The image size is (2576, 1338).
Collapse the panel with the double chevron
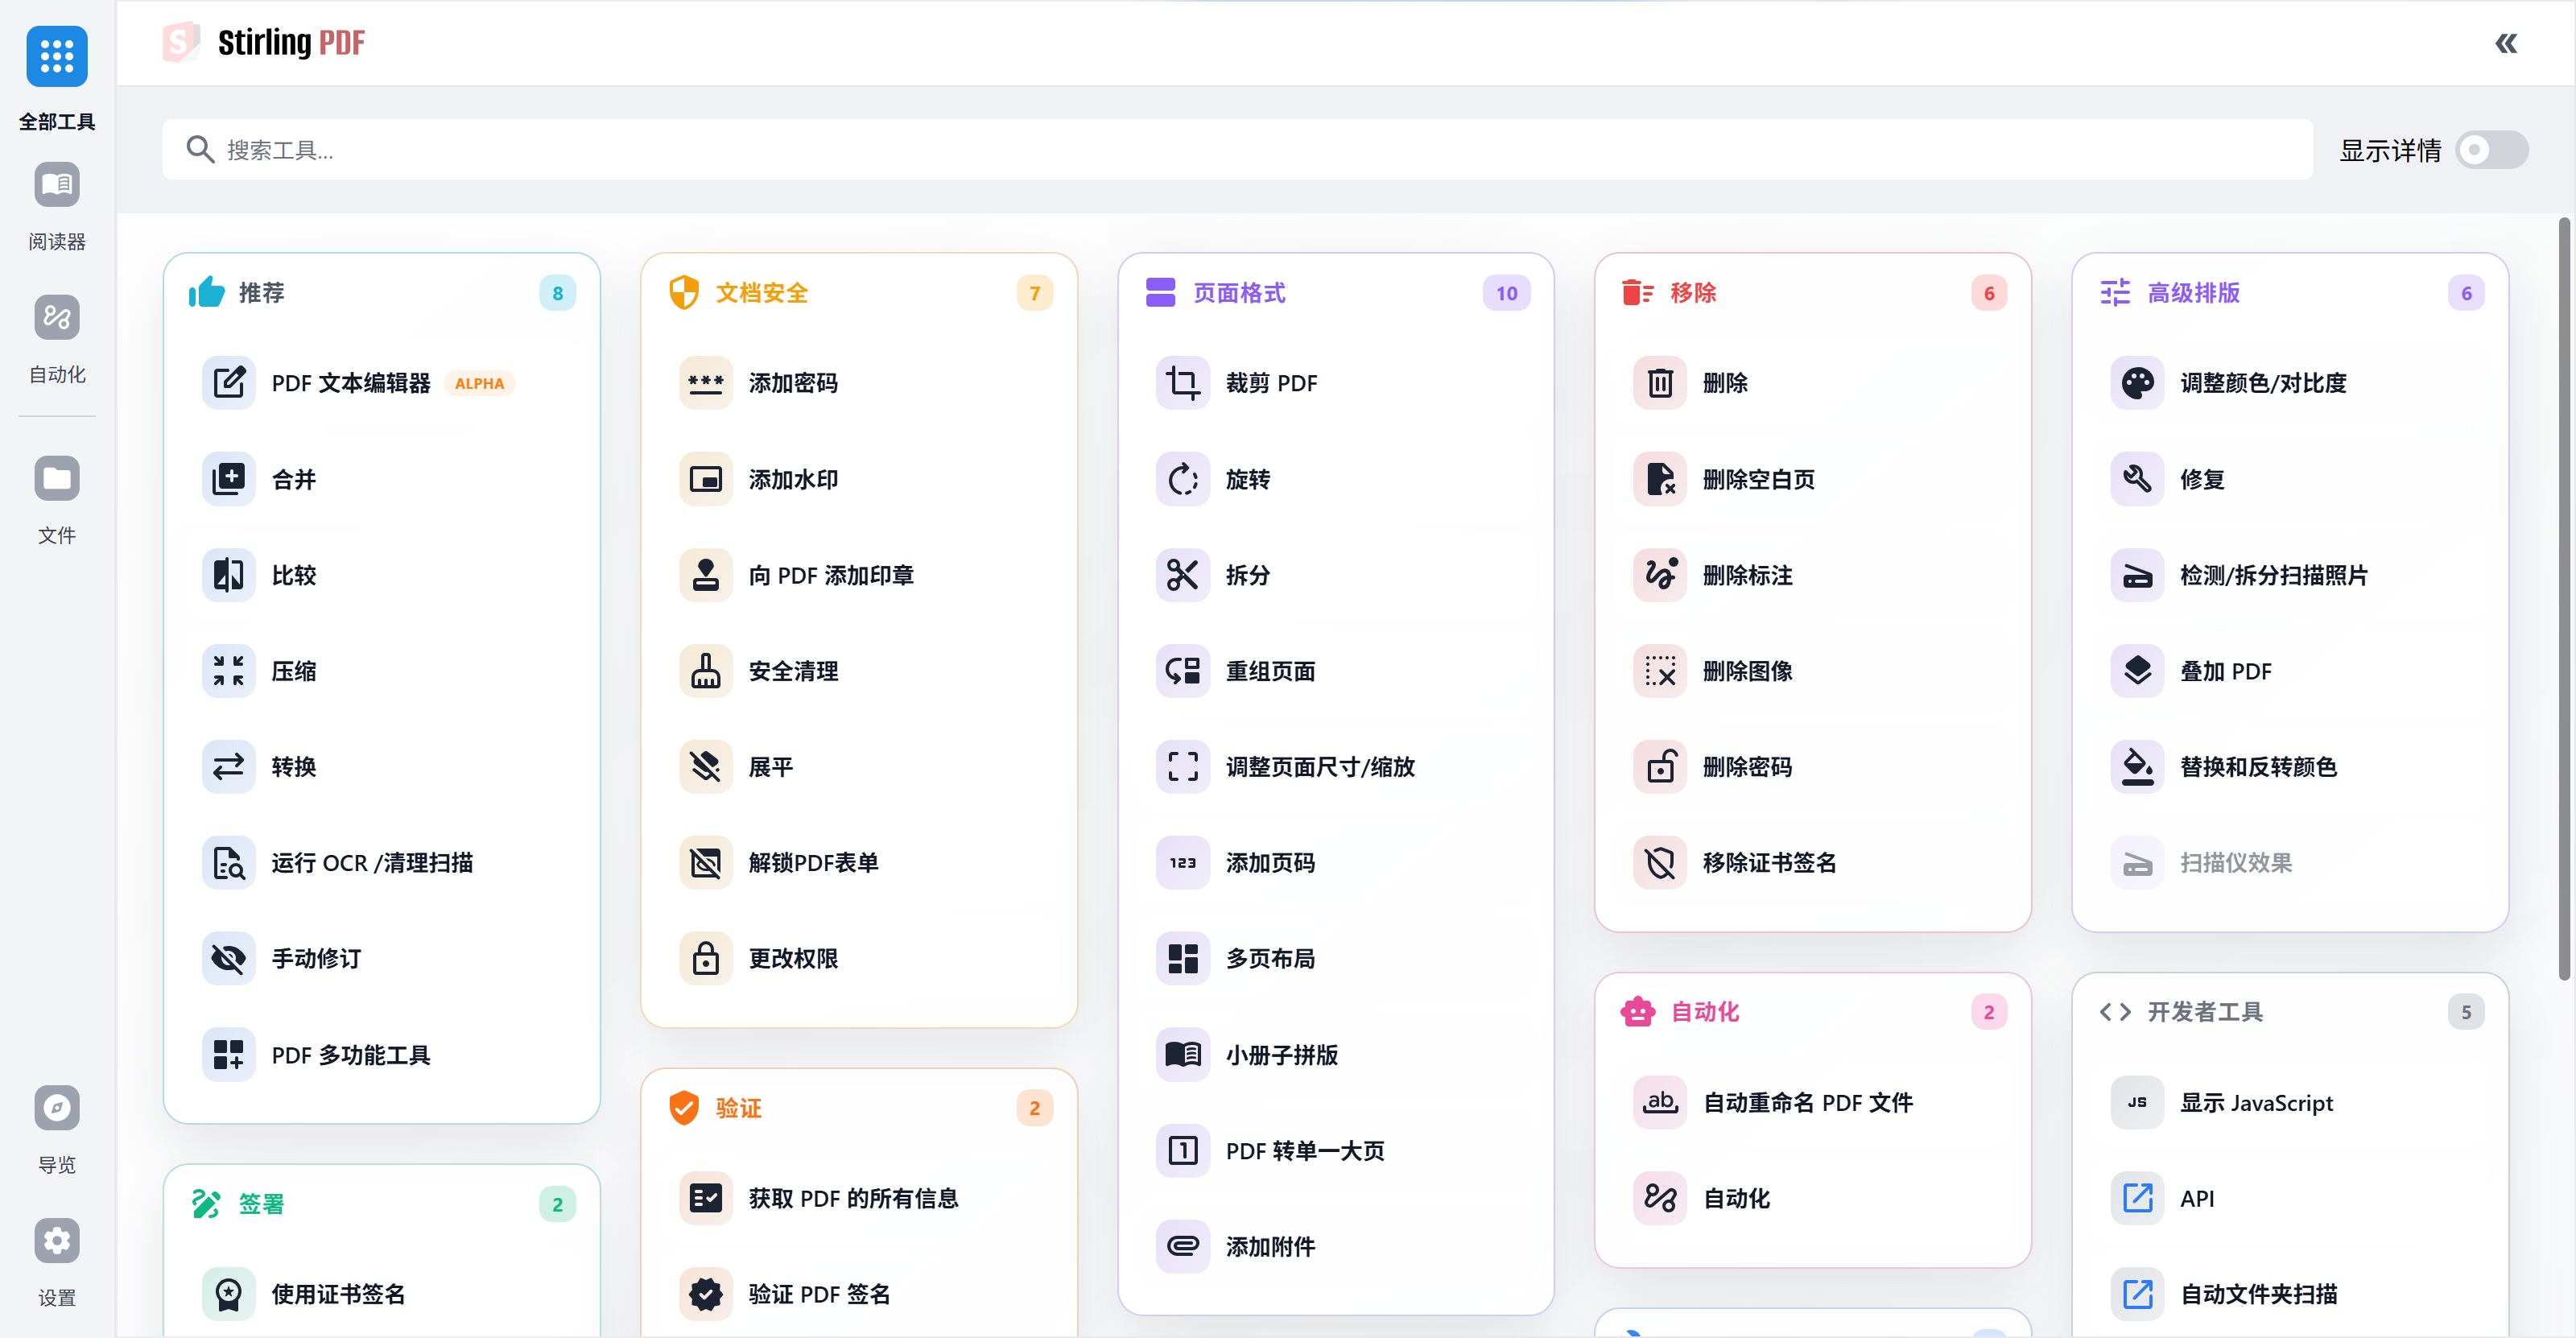(x=2505, y=43)
